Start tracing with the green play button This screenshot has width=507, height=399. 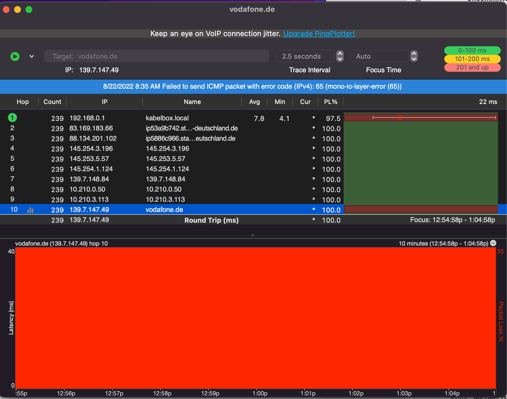tap(15, 56)
